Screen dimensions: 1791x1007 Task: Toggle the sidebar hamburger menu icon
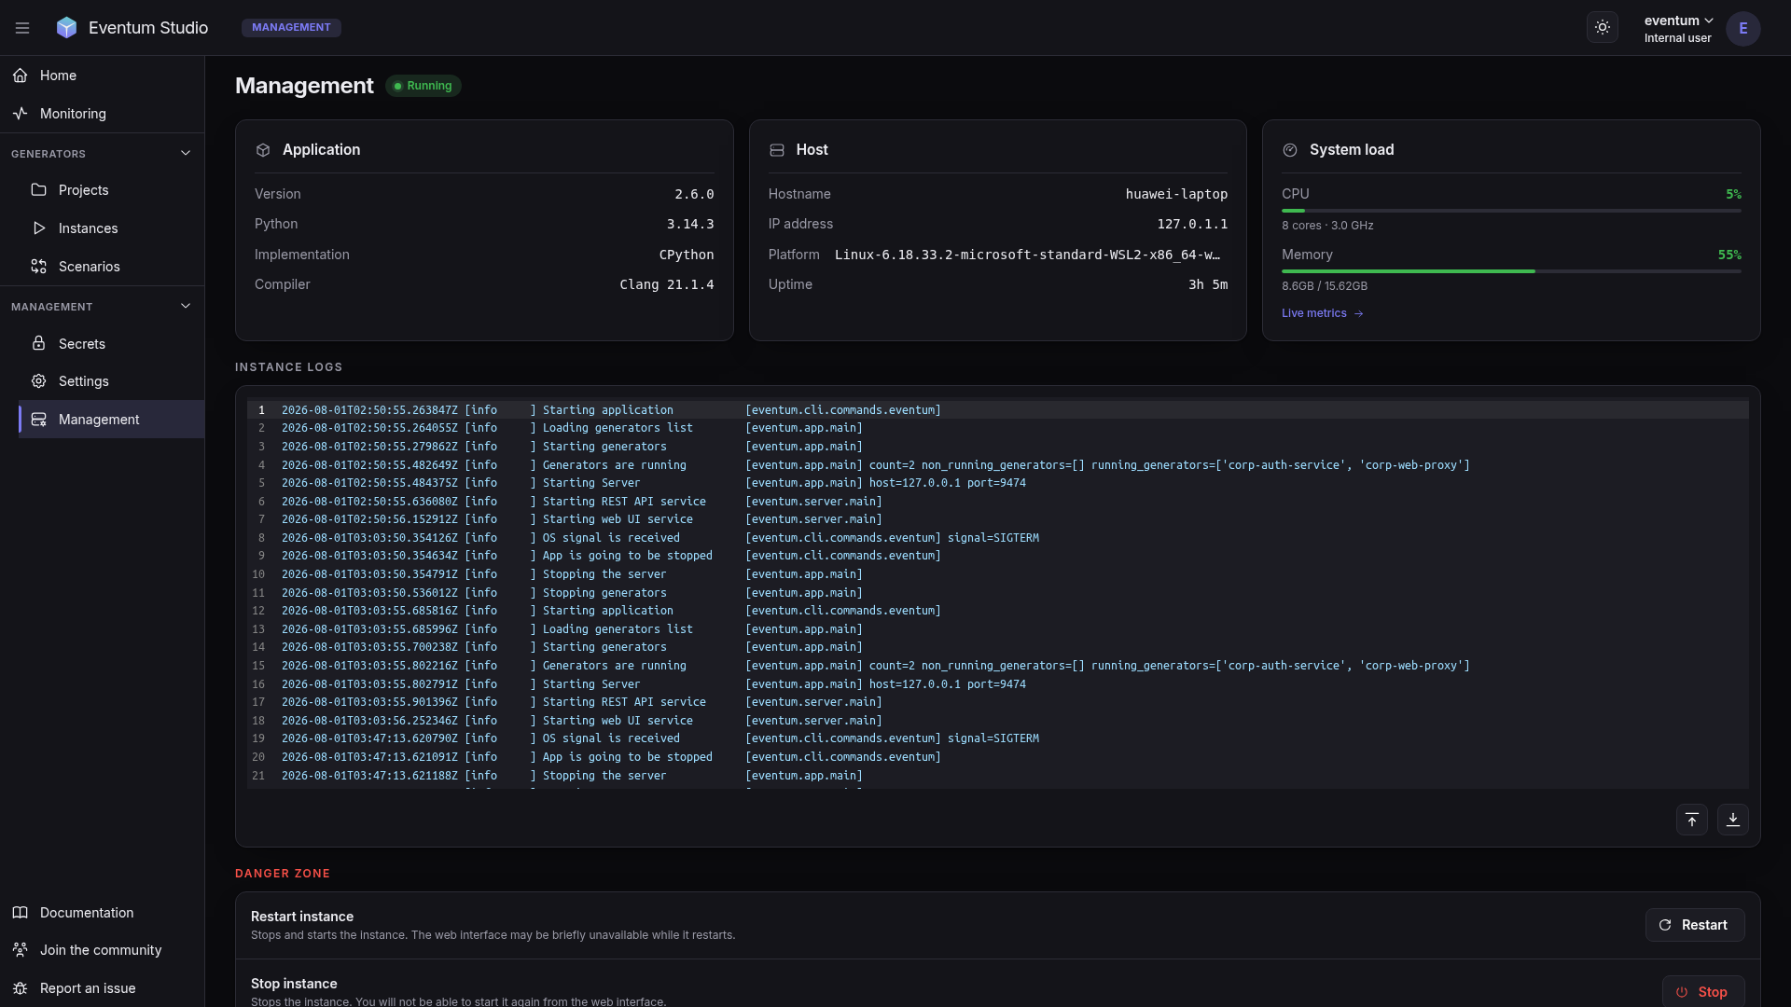22,28
